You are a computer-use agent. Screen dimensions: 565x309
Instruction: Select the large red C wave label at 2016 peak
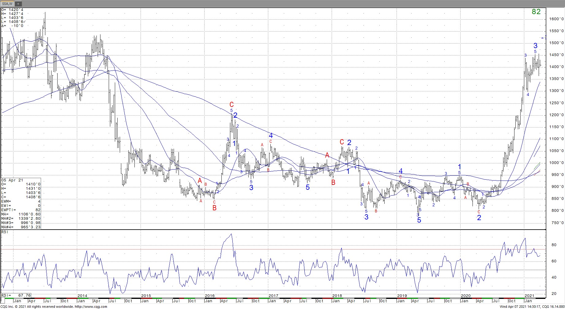(x=232, y=105)
